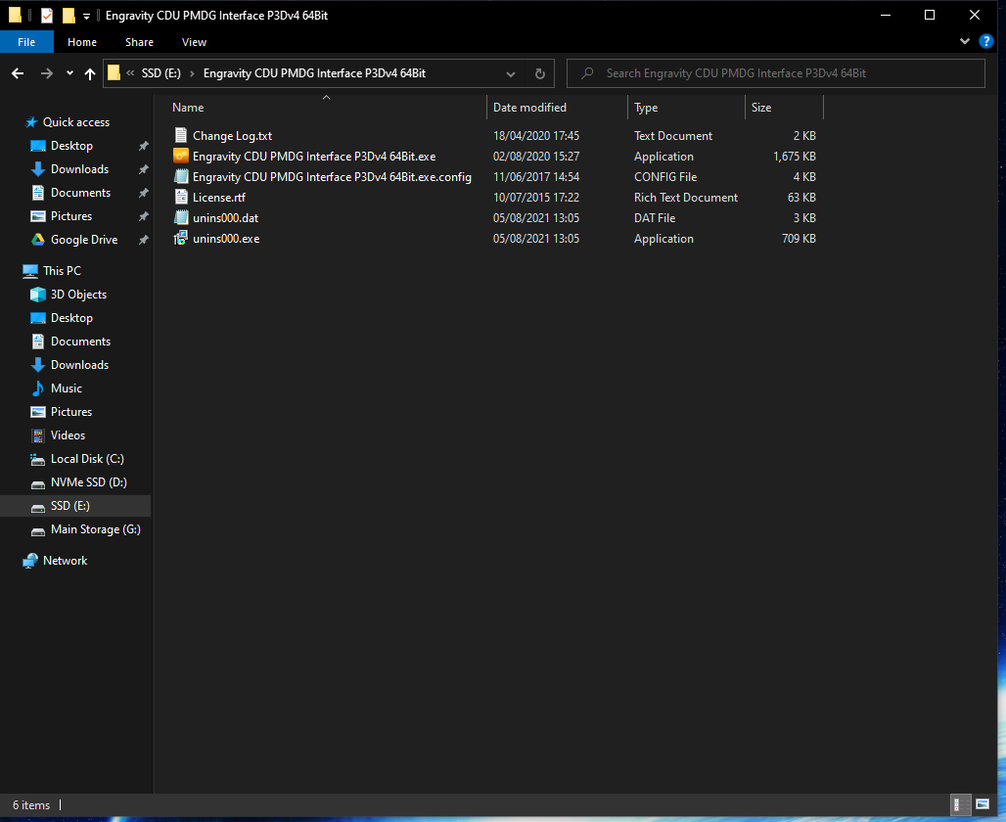Open Google Drive in navigation pane
1006x822 pixels.
click(83, 240)
